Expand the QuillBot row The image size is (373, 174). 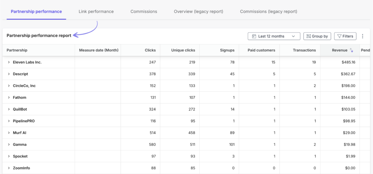click(x=9, y=109)
